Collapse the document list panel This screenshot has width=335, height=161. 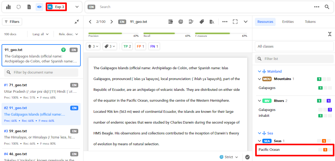pyautogui.click(x=77, y=22)
